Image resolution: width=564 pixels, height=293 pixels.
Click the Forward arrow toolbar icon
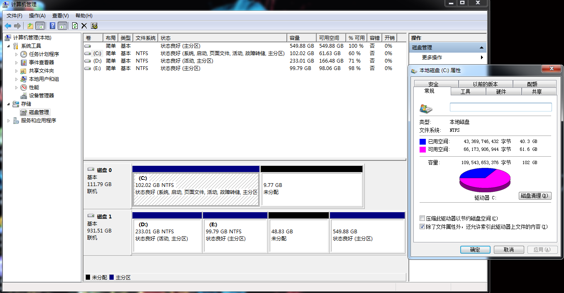17,26
